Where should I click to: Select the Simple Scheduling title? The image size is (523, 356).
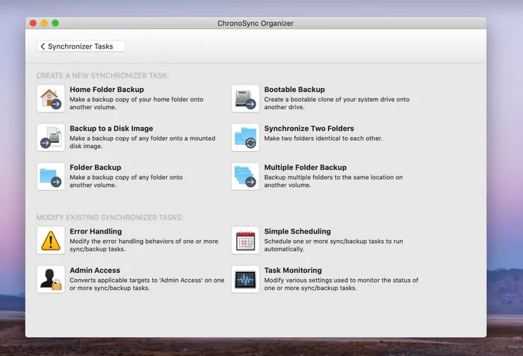[x=297, y=231]
